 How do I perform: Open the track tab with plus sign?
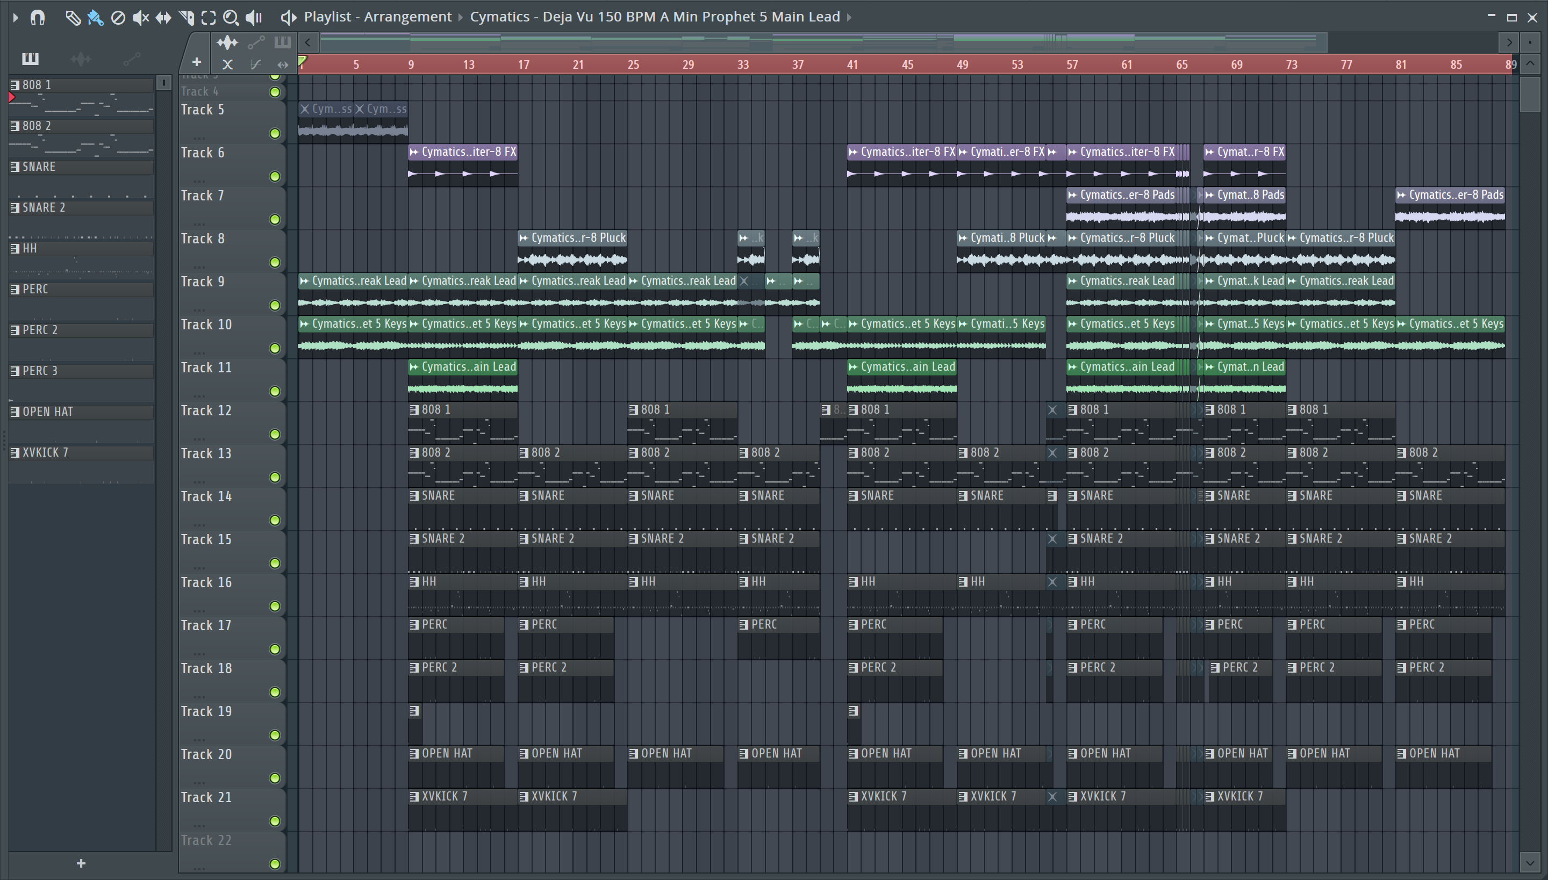tap(196, 62)
